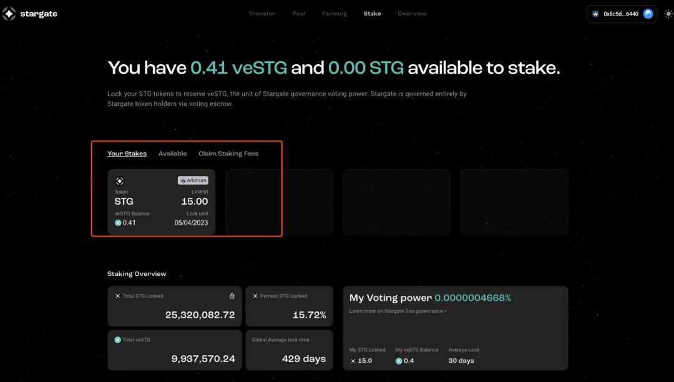Open Learn more on Stargate Dao governance
The image size is (674, 382).
pos(398,311)
